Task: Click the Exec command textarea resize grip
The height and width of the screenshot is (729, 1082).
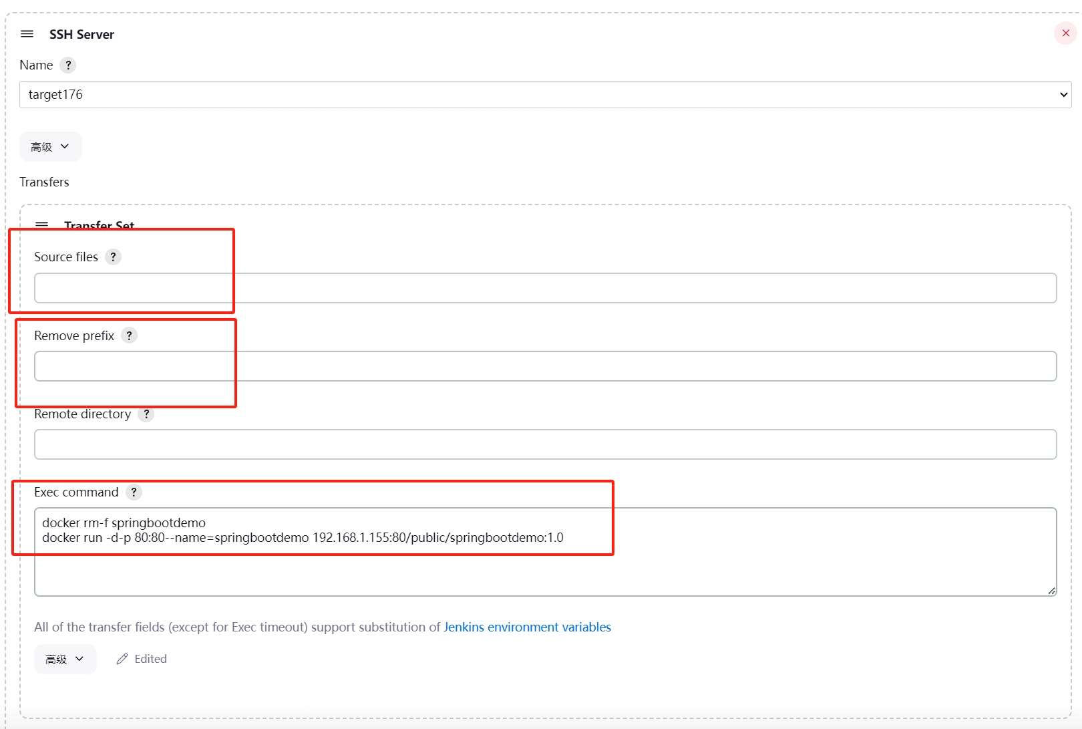Action: point(1051,591)
